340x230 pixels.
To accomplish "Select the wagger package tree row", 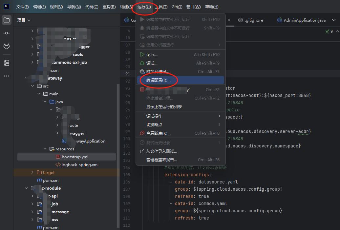I will pyautogui.click(x=67, y=133).
